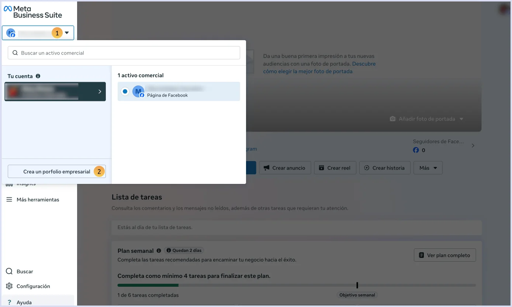This screenshot has height=307, width=512.
Task: Click the megaphone icon on 'Crear anuncio'
Action: 266,168
